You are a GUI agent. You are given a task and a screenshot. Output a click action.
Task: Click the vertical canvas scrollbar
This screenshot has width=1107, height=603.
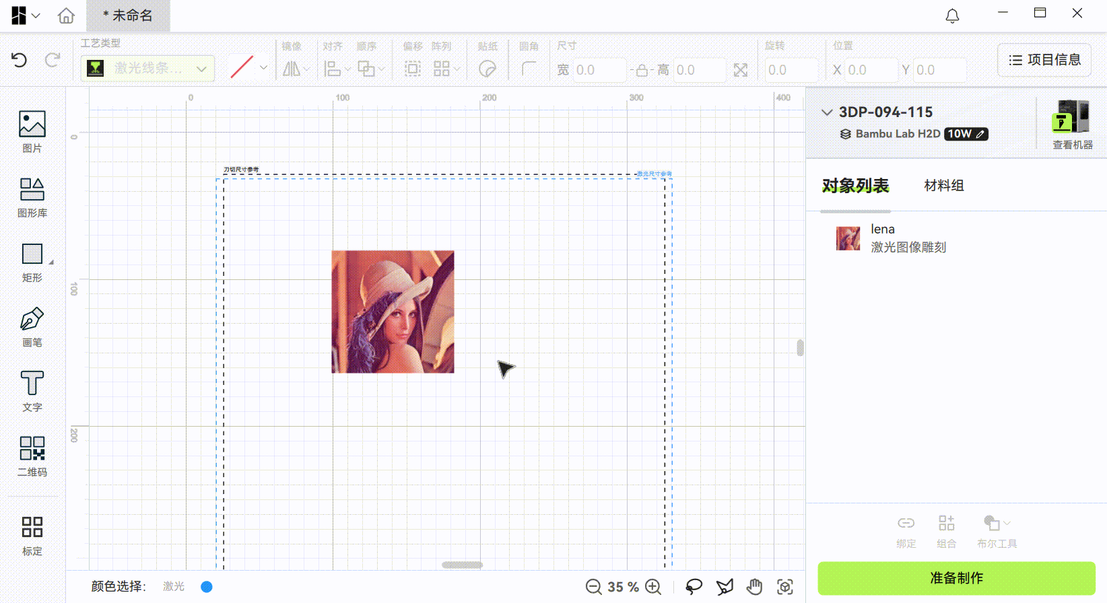(x=800, y=347)
